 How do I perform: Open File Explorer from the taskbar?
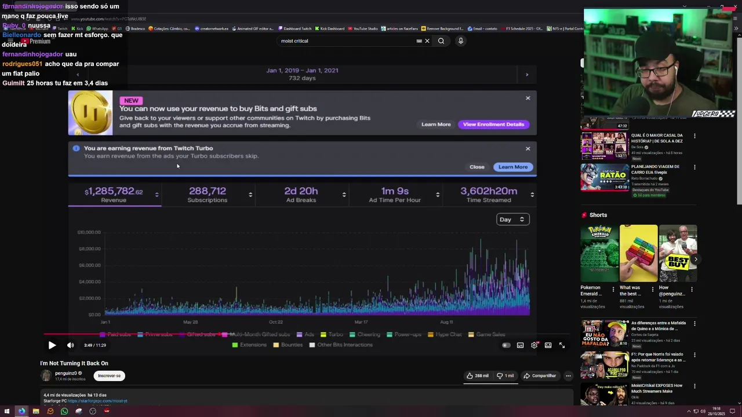tap(36, 411)
